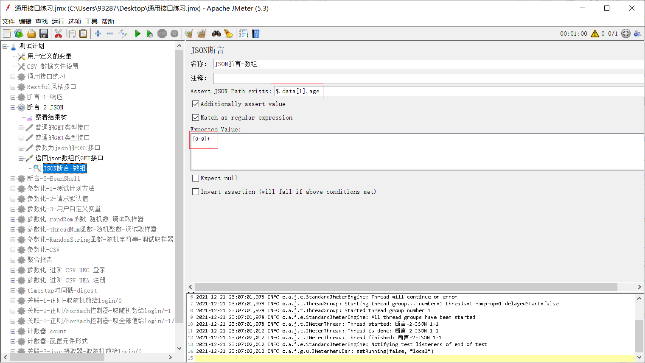The height and width of the screenshot is (363, 645).
Task: Collapse the 测试计划 root node
Action: (x=5, y=46)
